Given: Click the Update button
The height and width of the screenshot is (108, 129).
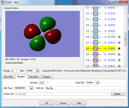Looking at the screenshot, I should click(118, 94).
